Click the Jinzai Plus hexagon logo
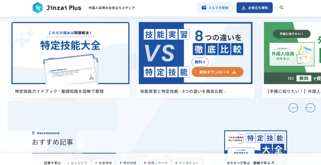The image size is (321, 165). (37, 8)
